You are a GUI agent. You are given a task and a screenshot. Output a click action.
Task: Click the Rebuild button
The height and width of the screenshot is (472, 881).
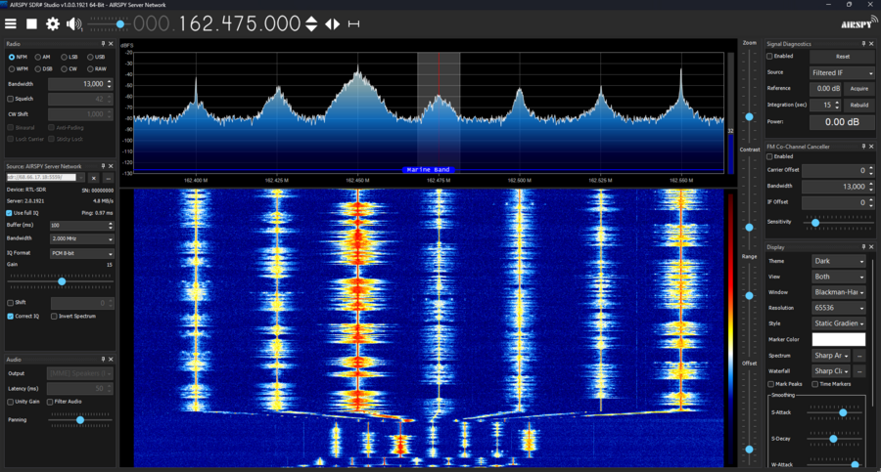(859, 105)
